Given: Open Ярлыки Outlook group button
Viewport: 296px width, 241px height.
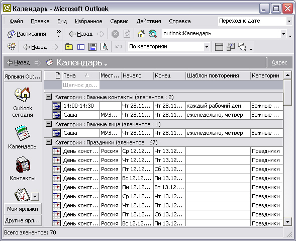Looking at the screenshot, I should tap(23, 76).
